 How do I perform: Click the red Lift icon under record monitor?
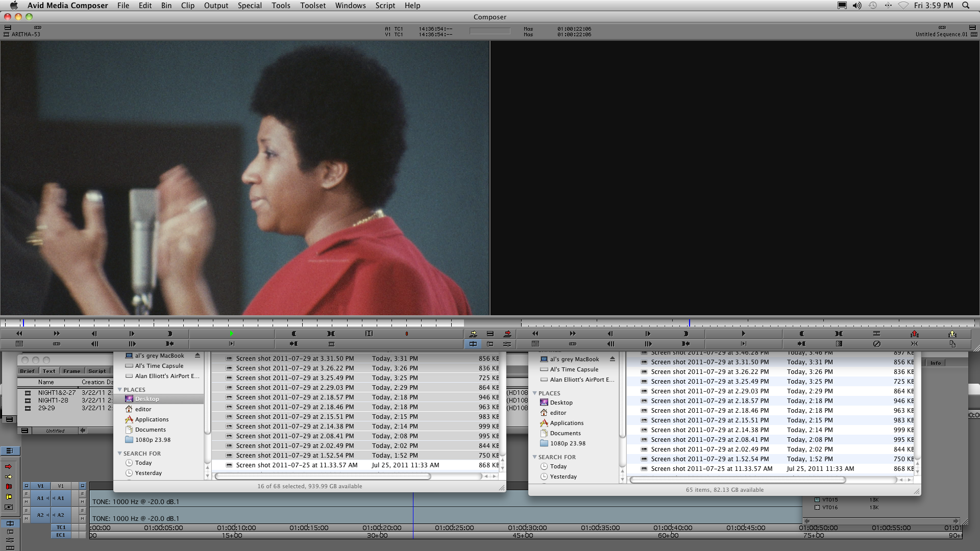click(914, 334)
